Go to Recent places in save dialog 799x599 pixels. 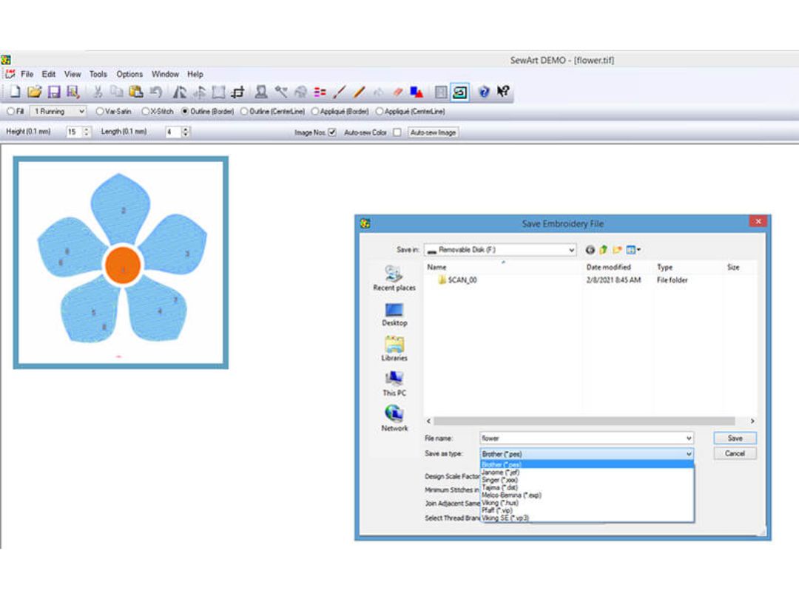(x=394, y=278)
